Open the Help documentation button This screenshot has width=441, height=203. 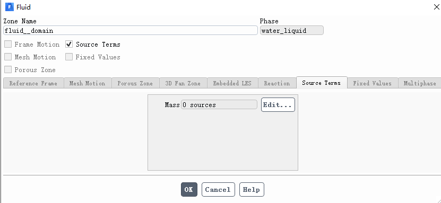252,190
